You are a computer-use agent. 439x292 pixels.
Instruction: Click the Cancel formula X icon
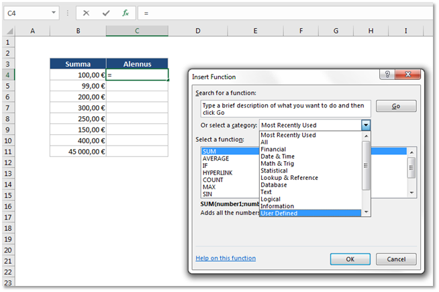(x=87, y=13)
